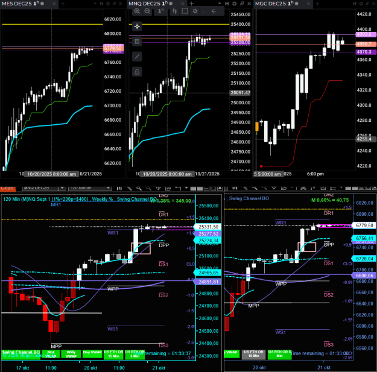Screen dimensions: 377x372
Task: Open the notes list tool on the MNQ chart
Action: pos(137,42)
